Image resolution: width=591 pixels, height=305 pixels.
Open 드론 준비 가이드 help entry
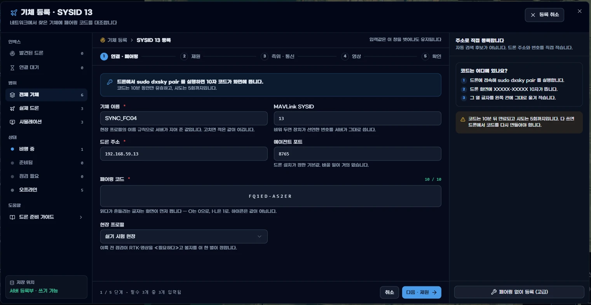point(47,217)
